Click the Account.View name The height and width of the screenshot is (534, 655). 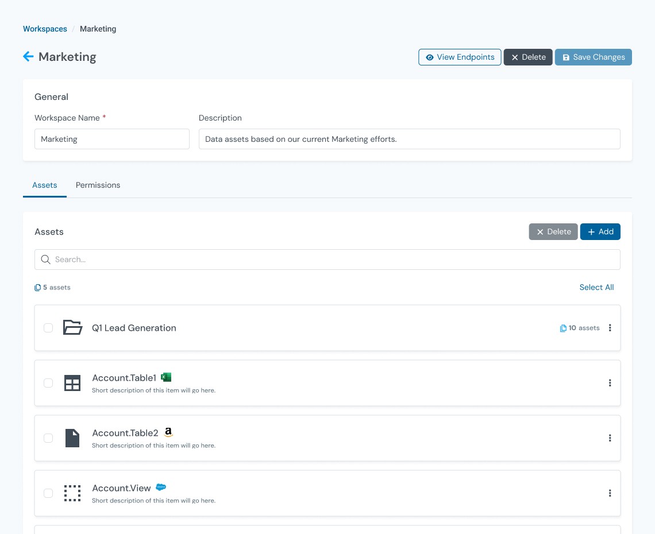(x=121, y=488)
